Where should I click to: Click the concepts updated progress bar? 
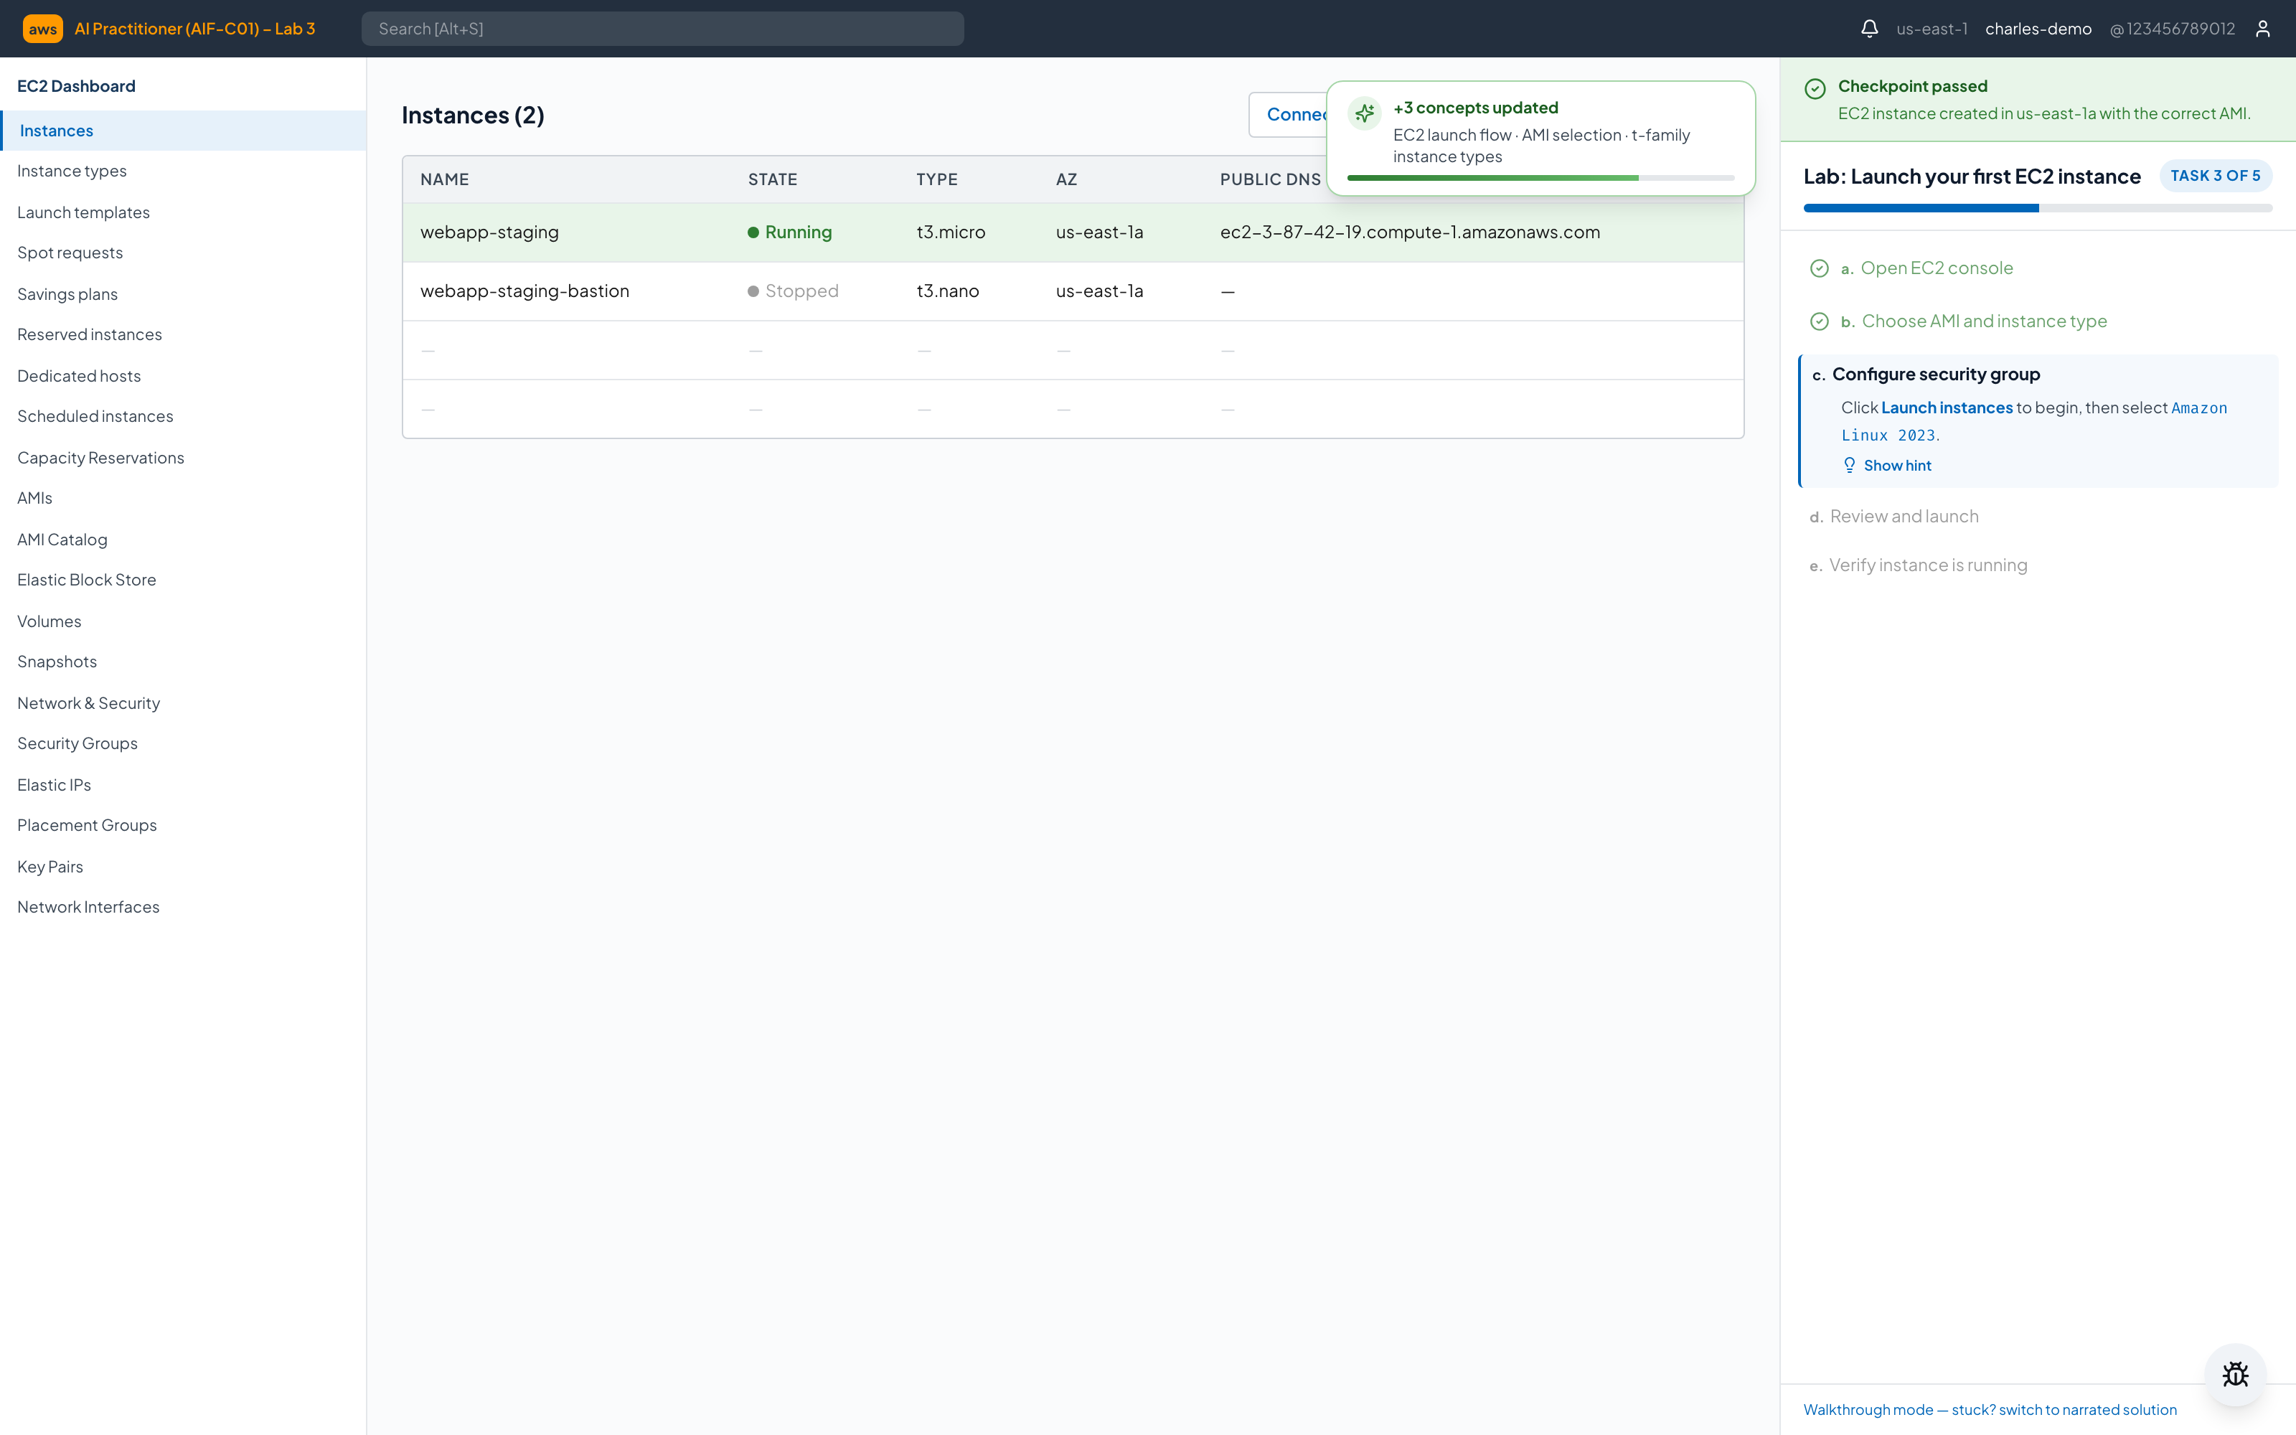point(1540,177)
